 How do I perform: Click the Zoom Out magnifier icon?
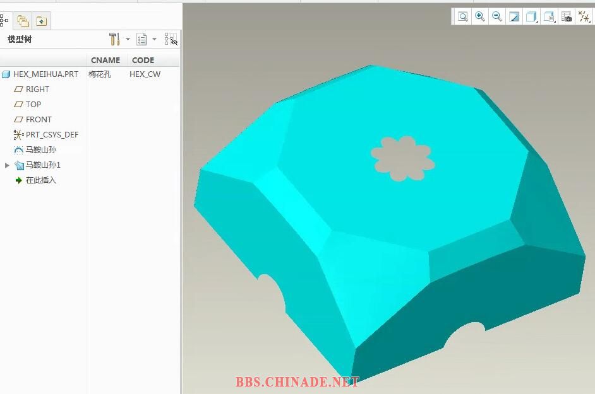pyautogui.click(x=497, y=17)
